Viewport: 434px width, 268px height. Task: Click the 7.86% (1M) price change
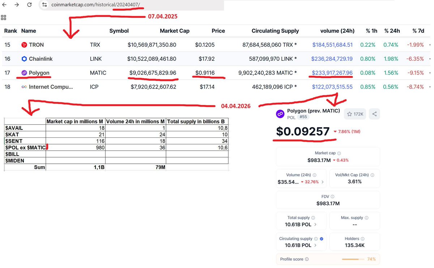[x=347, y=132]
